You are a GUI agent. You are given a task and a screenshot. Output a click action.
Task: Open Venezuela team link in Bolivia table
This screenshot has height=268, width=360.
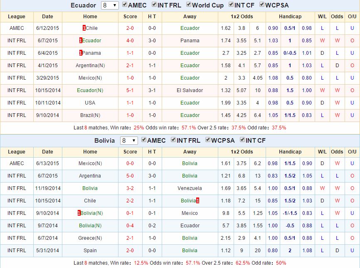190,188
